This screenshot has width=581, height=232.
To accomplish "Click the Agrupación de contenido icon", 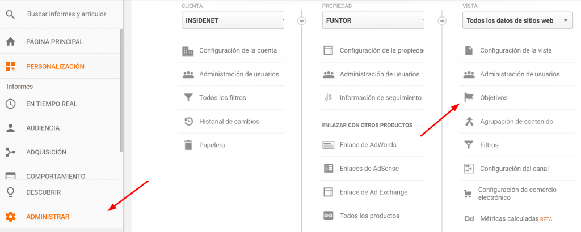I will [469, 121].
